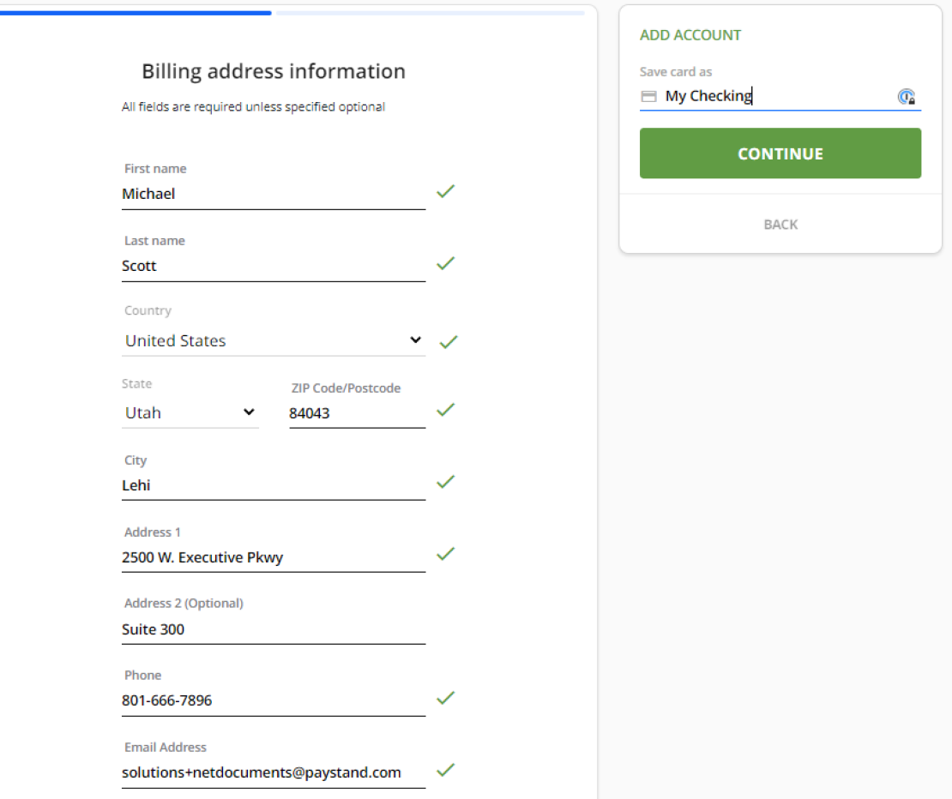Expand the State dropdown showing Utah
952x799 pixels.
190,412
